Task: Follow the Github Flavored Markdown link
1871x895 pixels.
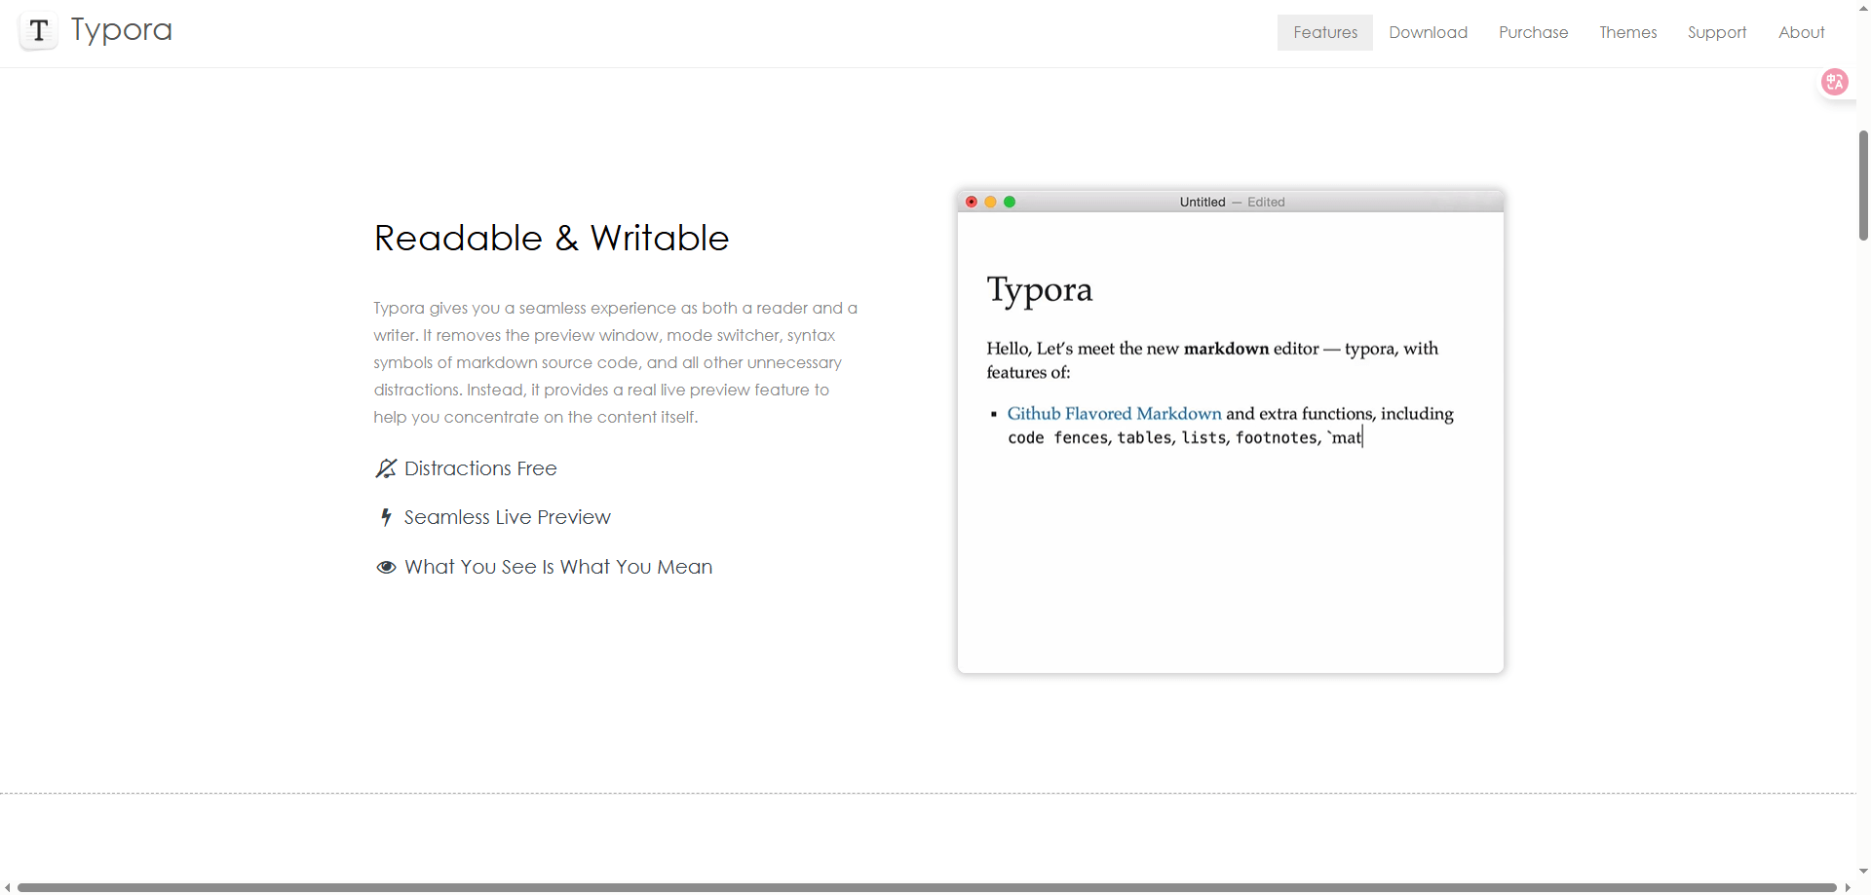Action: coord(1114,414)
